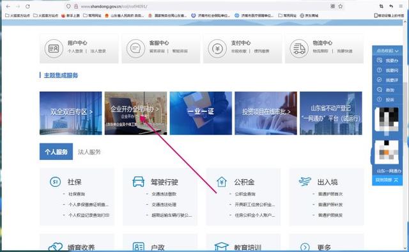The width and height of the screenshot is (409, 252).
Task: Click the 物流中心 delivery truck icon
Action: (x=299, y=49)
